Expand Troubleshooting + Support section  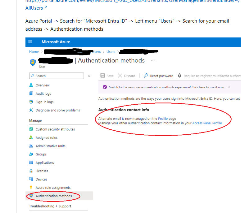pyautogui.click(x=50, y=206)
